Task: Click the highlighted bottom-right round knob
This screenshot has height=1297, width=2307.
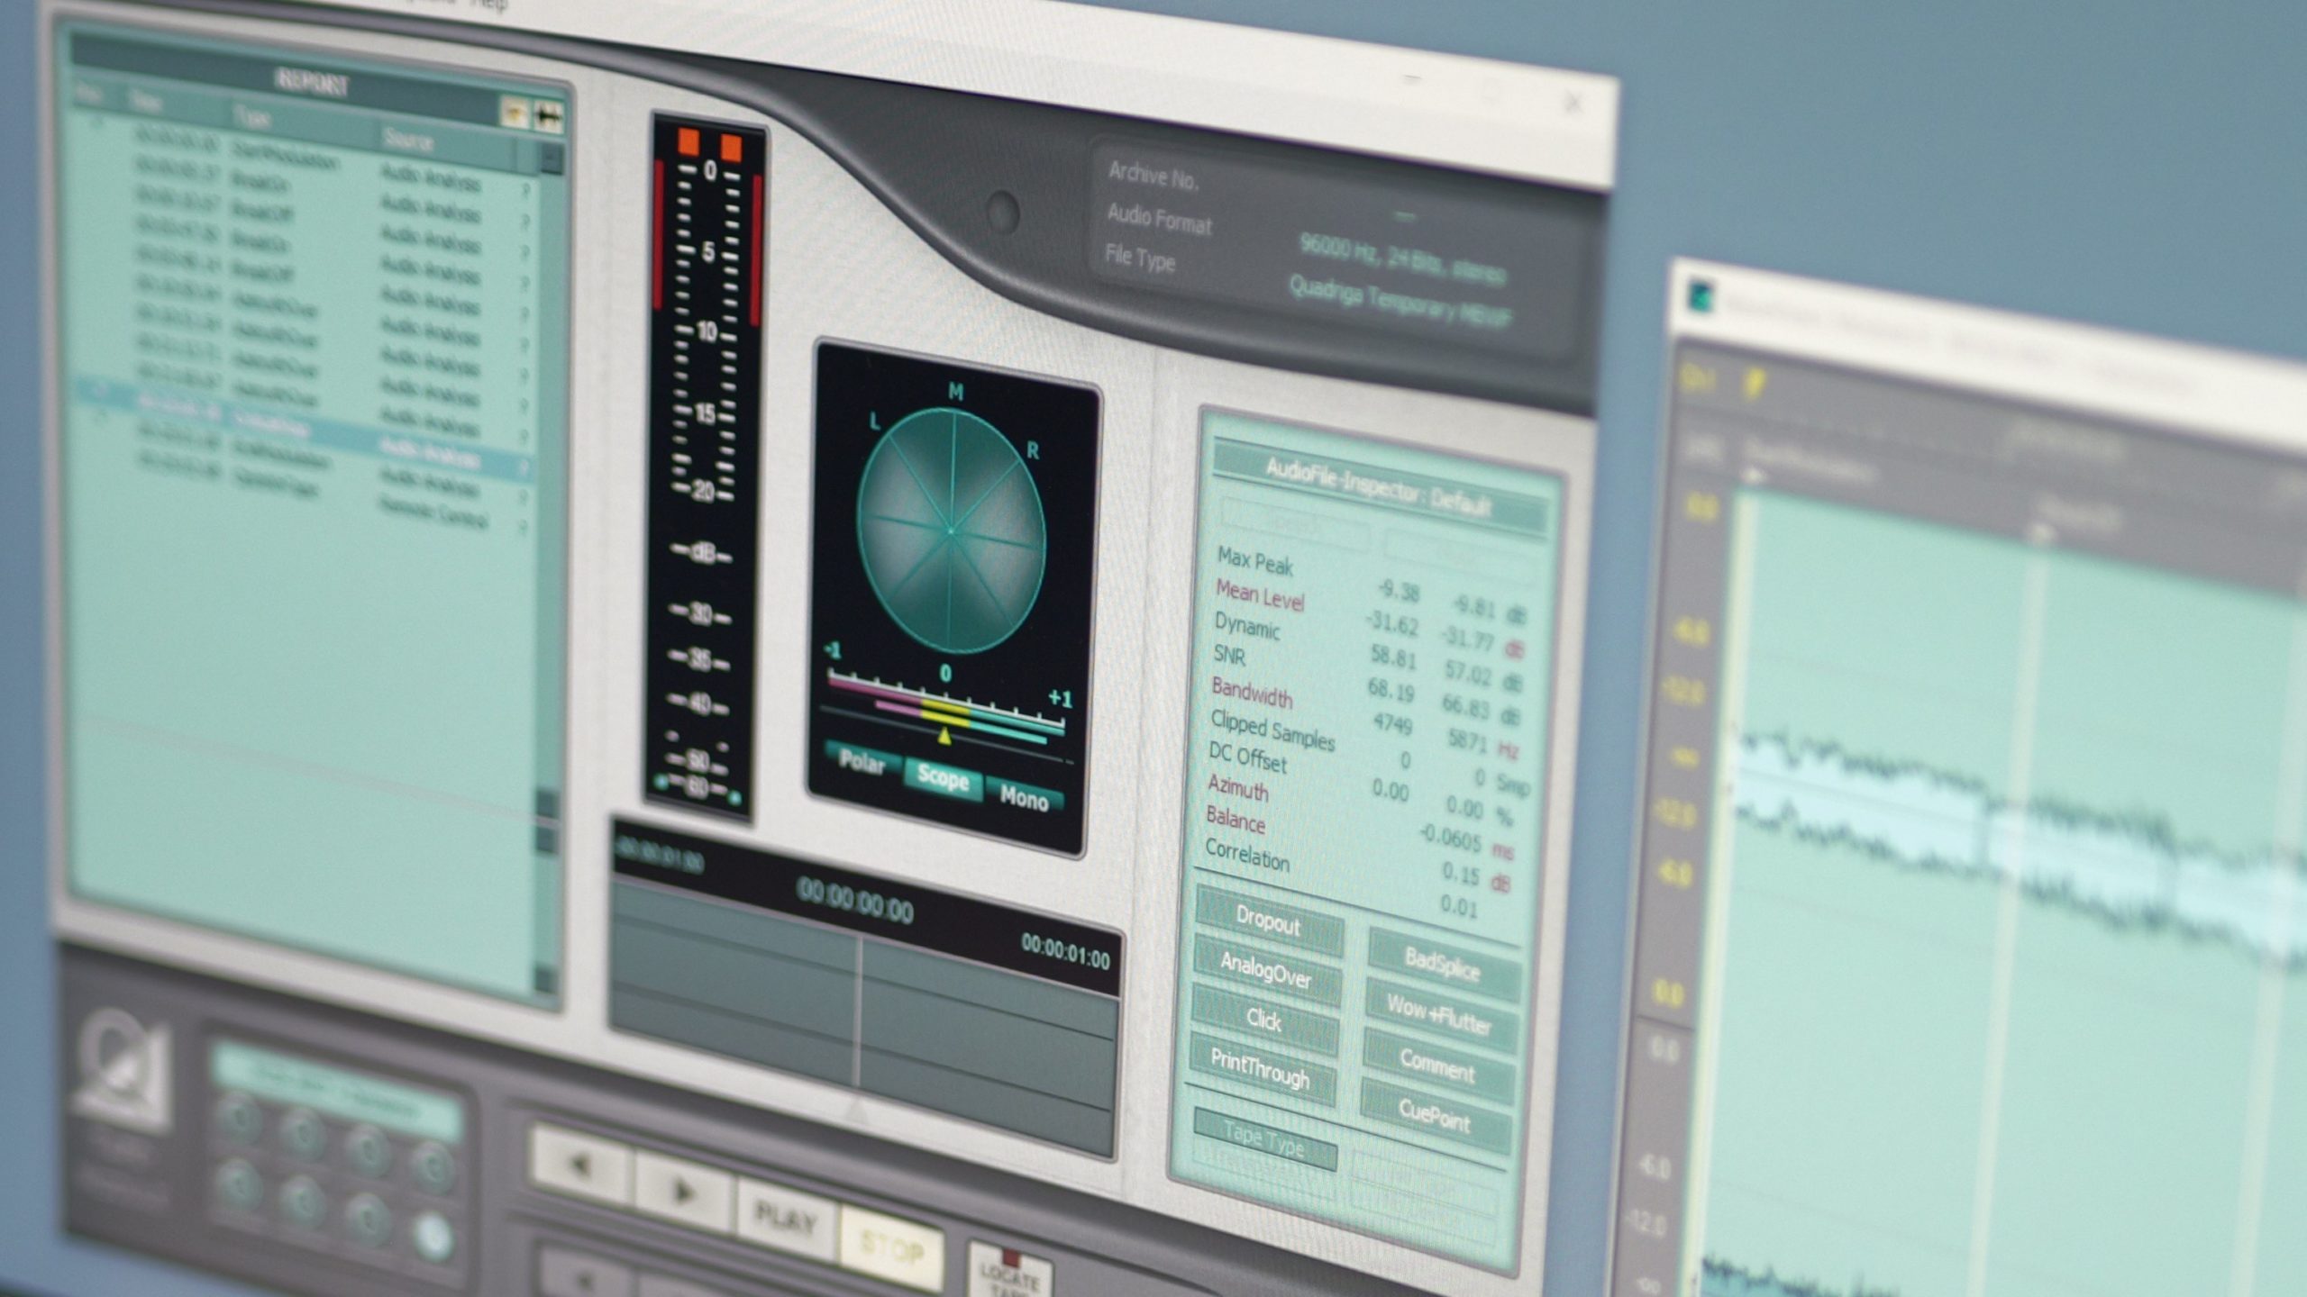Action: [433, 1236]
